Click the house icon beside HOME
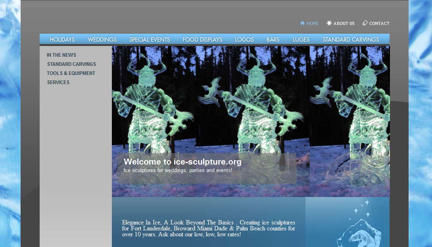The width and height of the screenshot is (432, 247). pos(301,23)
